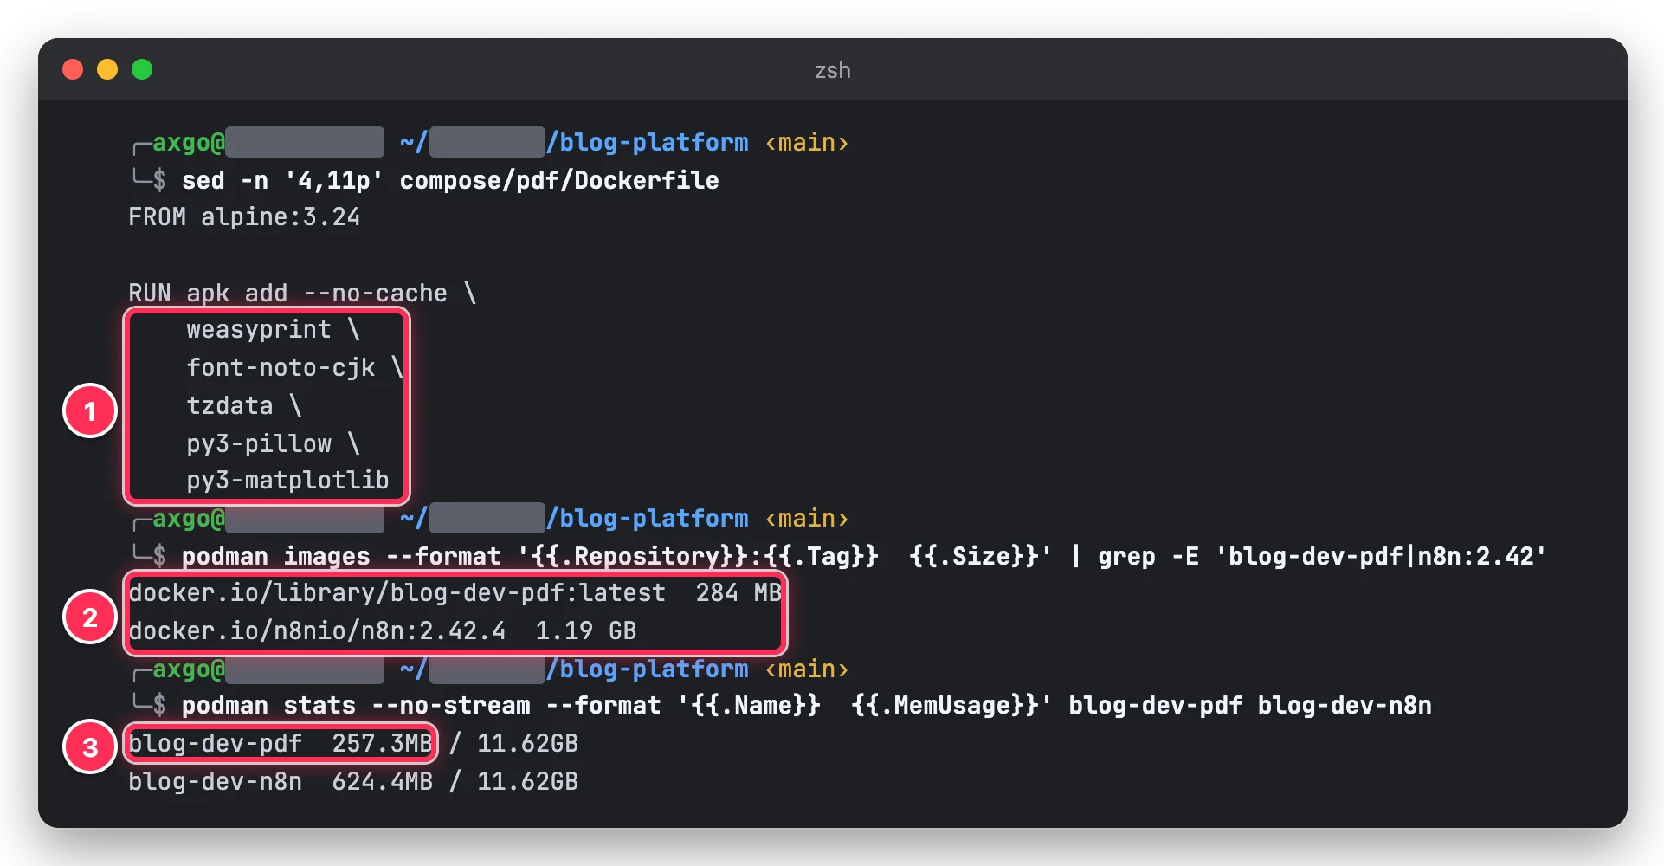Click the n8nio/n8n:2.42.4 1.19 GB image line
1664x866 pixels.
click(x=383, y=630)
